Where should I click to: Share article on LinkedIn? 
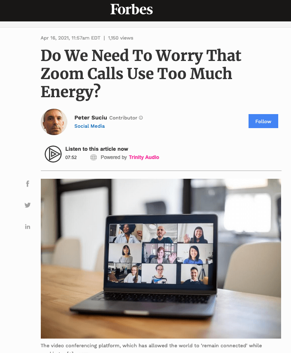[x=28, y=227]
